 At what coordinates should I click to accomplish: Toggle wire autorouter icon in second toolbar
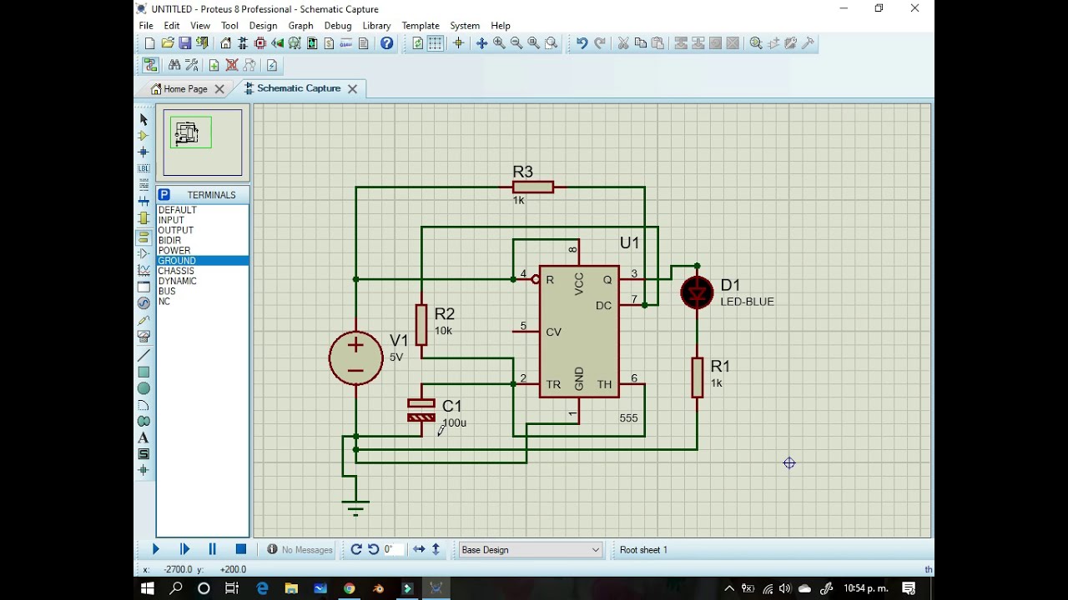[x=150, y=65]
